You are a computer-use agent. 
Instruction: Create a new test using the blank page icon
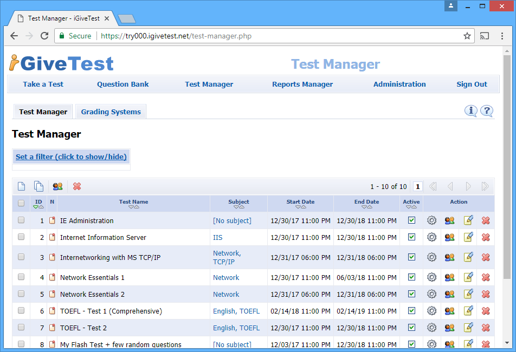coord(21,186)
